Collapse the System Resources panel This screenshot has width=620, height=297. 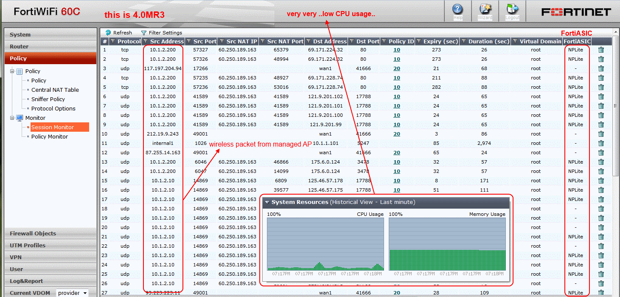click(267, 203)
